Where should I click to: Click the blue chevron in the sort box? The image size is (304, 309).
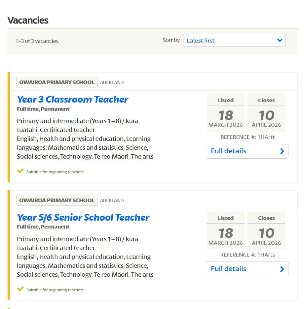pyautogui.click(x=280, y=41)
